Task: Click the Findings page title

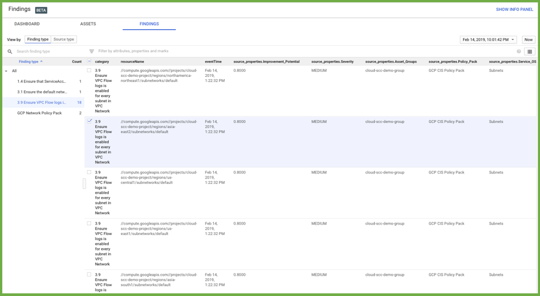Action: point(19,9)
